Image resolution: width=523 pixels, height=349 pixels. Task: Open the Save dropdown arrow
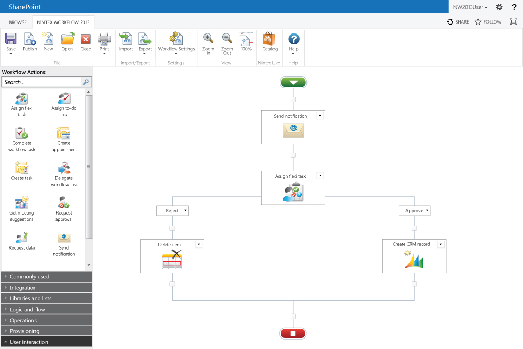10,54
